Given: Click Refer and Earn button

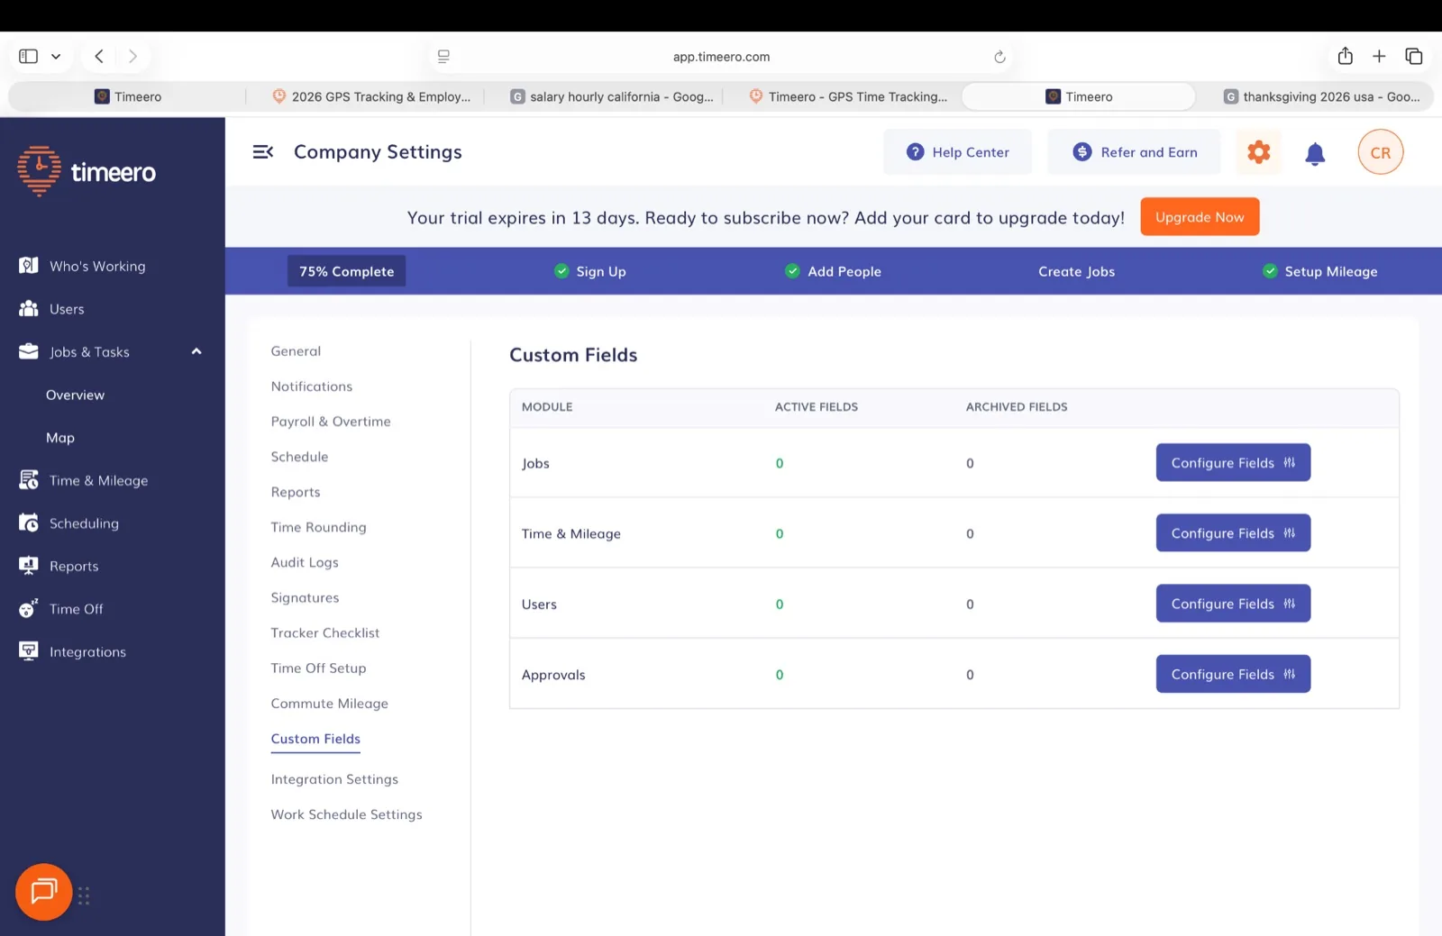Looking at the screenshot, I should point(1134,152).
